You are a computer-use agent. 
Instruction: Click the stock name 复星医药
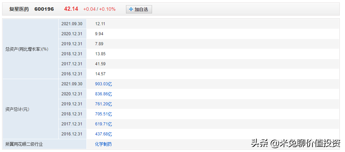(19, 9)
